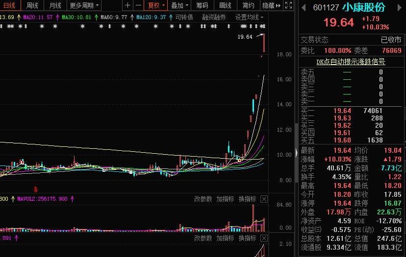This screenshot has height=257, width=406.
Task: Click the red S marker on chart
Action: [x=36, y=189]
